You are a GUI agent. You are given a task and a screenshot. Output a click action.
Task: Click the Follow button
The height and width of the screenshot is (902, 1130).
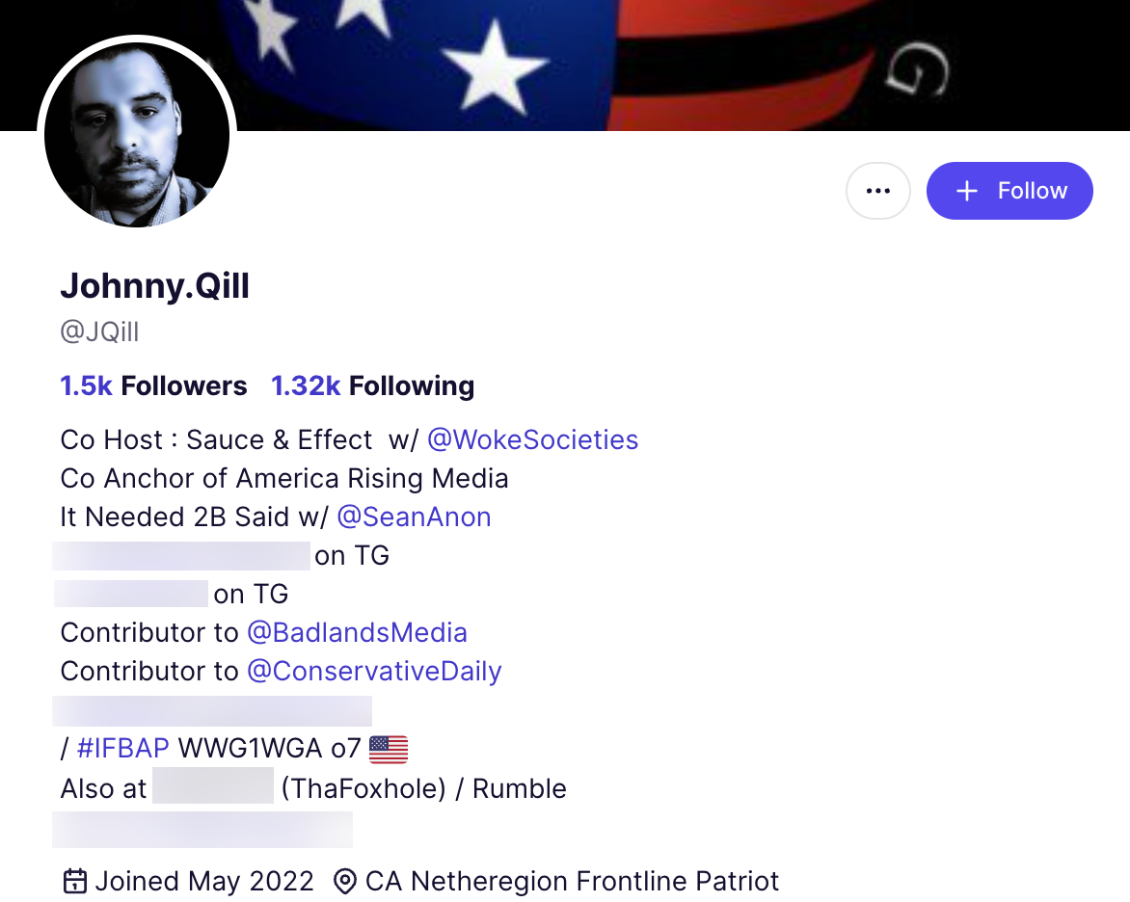pos(1009,191)
